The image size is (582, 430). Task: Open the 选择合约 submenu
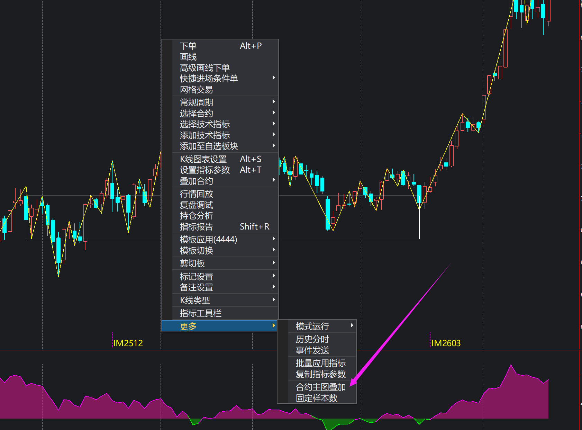pos(196,114)
